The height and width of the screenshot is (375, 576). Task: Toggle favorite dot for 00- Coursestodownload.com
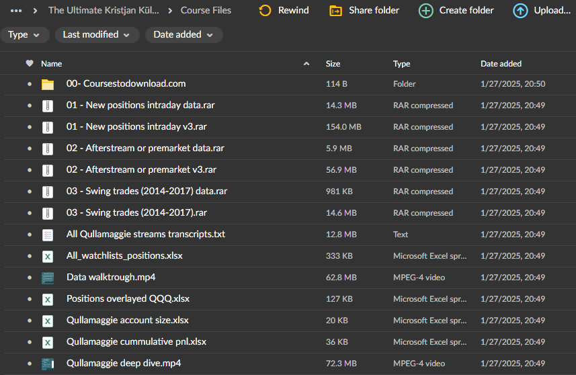click(30, 84)
